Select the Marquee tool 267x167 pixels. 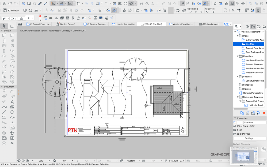point(12,26)
